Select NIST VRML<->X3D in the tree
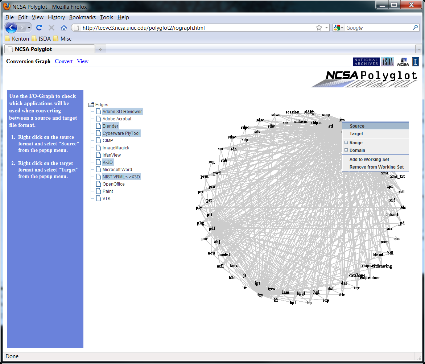Screen dimensions: 425x364 pos(121,177)
